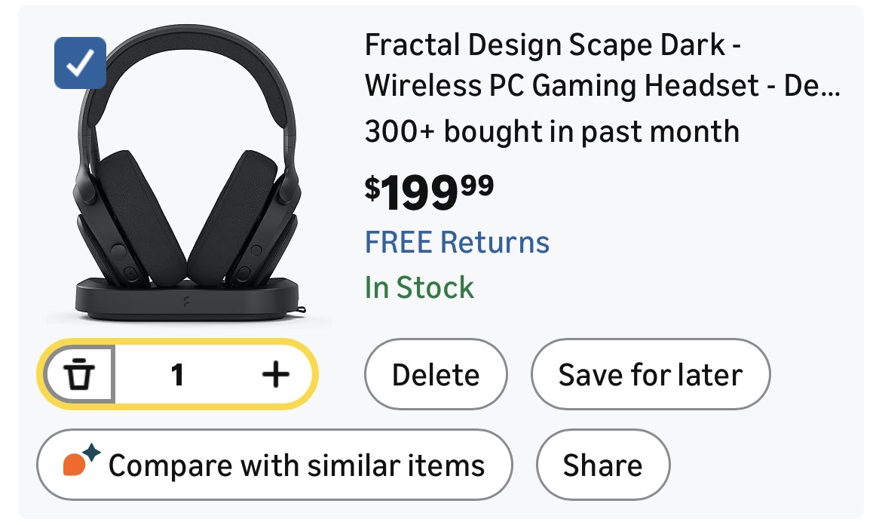This screenshot has width=882, height=525.
Task: Open the headset product image
Action: (x=188, y=173)
